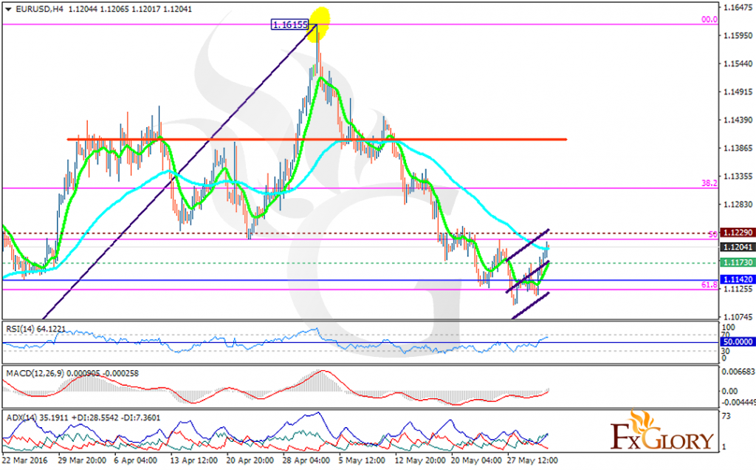Screen dimensions: 756x470
Task: Click the 1.10745 price axis value
Action: [x=738, y=317]
